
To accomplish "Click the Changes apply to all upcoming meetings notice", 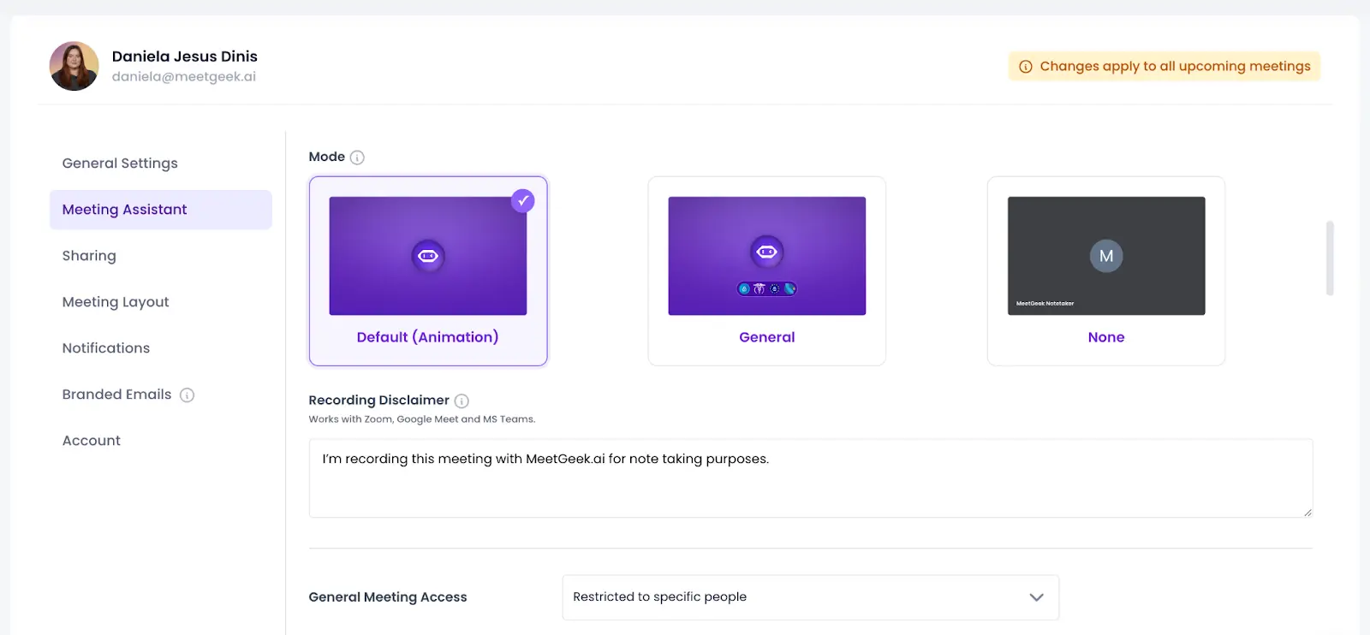I will tap(1164, 67).
